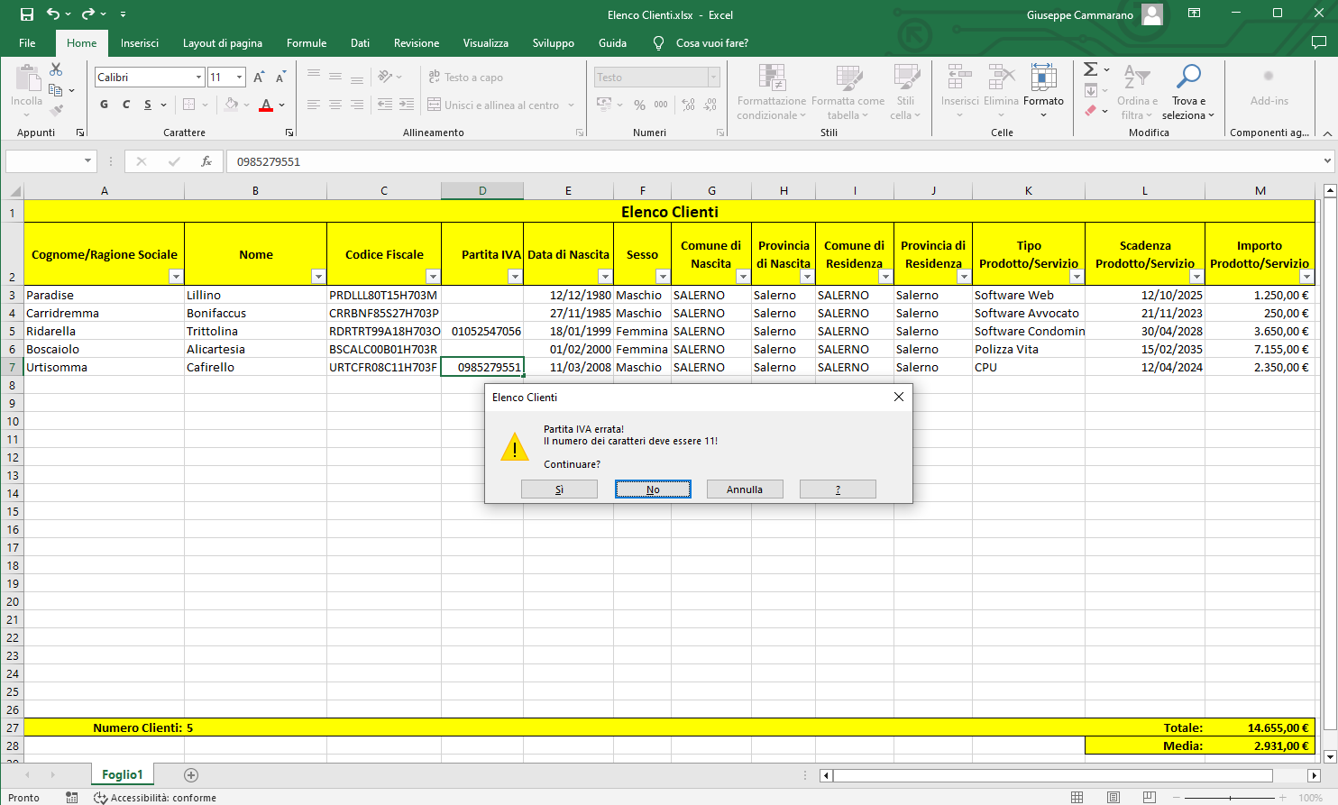Increase font size with the large A icon

259,78
